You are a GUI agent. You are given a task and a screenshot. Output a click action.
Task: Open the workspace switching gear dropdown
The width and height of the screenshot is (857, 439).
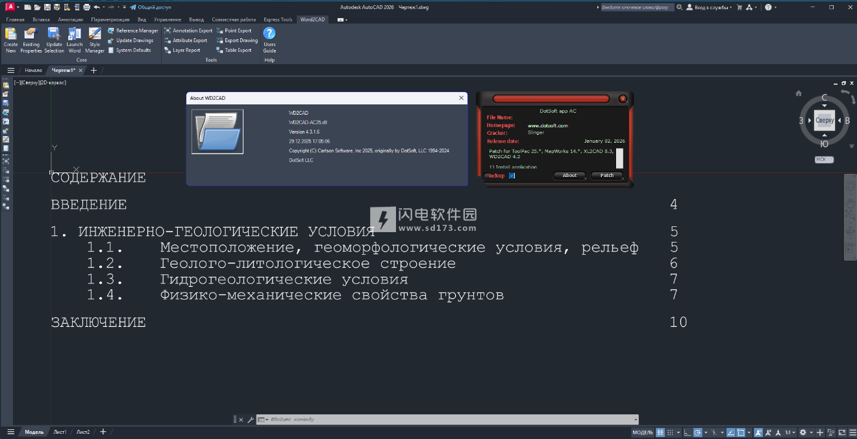804,433
